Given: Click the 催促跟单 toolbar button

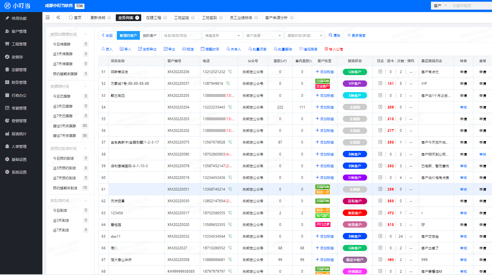Looking at the screenshot, I should (x=308, y=49).
